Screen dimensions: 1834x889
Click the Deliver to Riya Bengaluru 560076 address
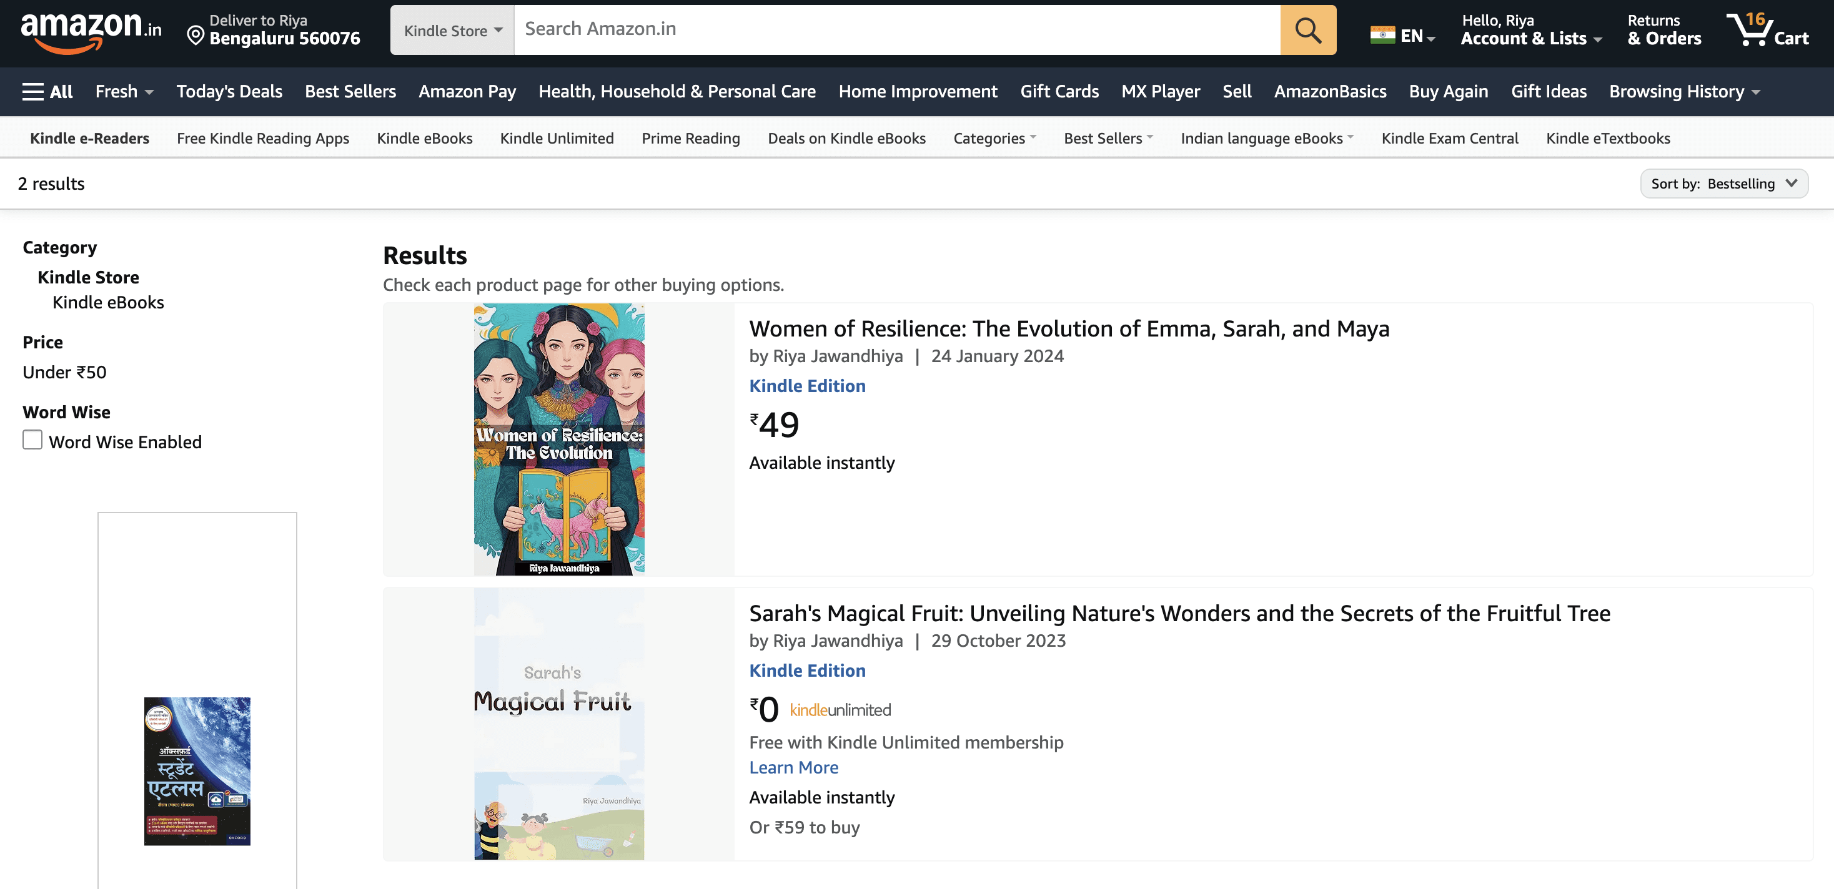285,30
